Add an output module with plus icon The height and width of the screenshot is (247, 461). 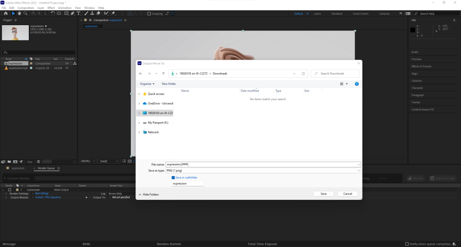86,198
